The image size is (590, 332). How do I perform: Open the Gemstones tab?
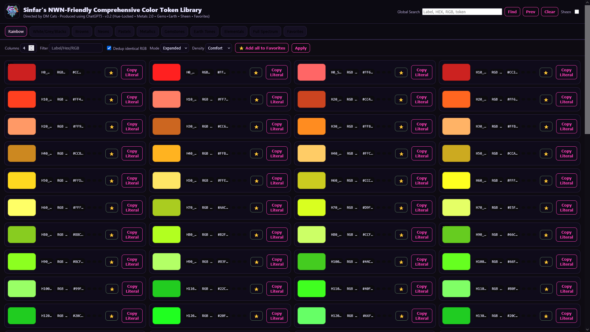tap(174, 31)
